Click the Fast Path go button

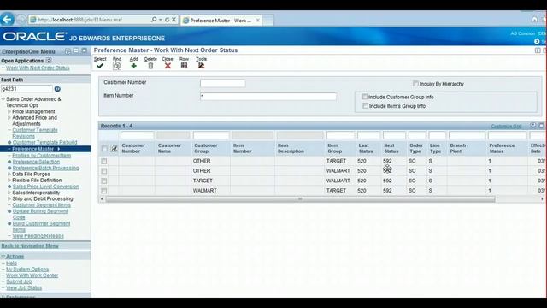57,89
